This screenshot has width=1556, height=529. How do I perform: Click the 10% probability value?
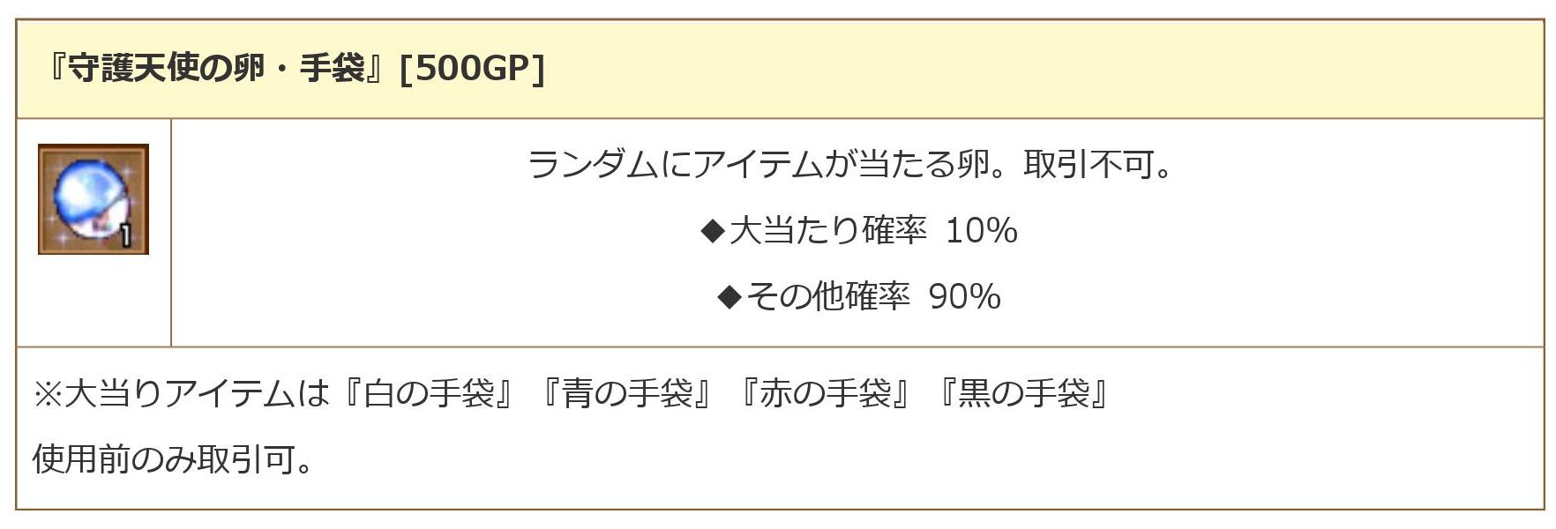point(981,231)
